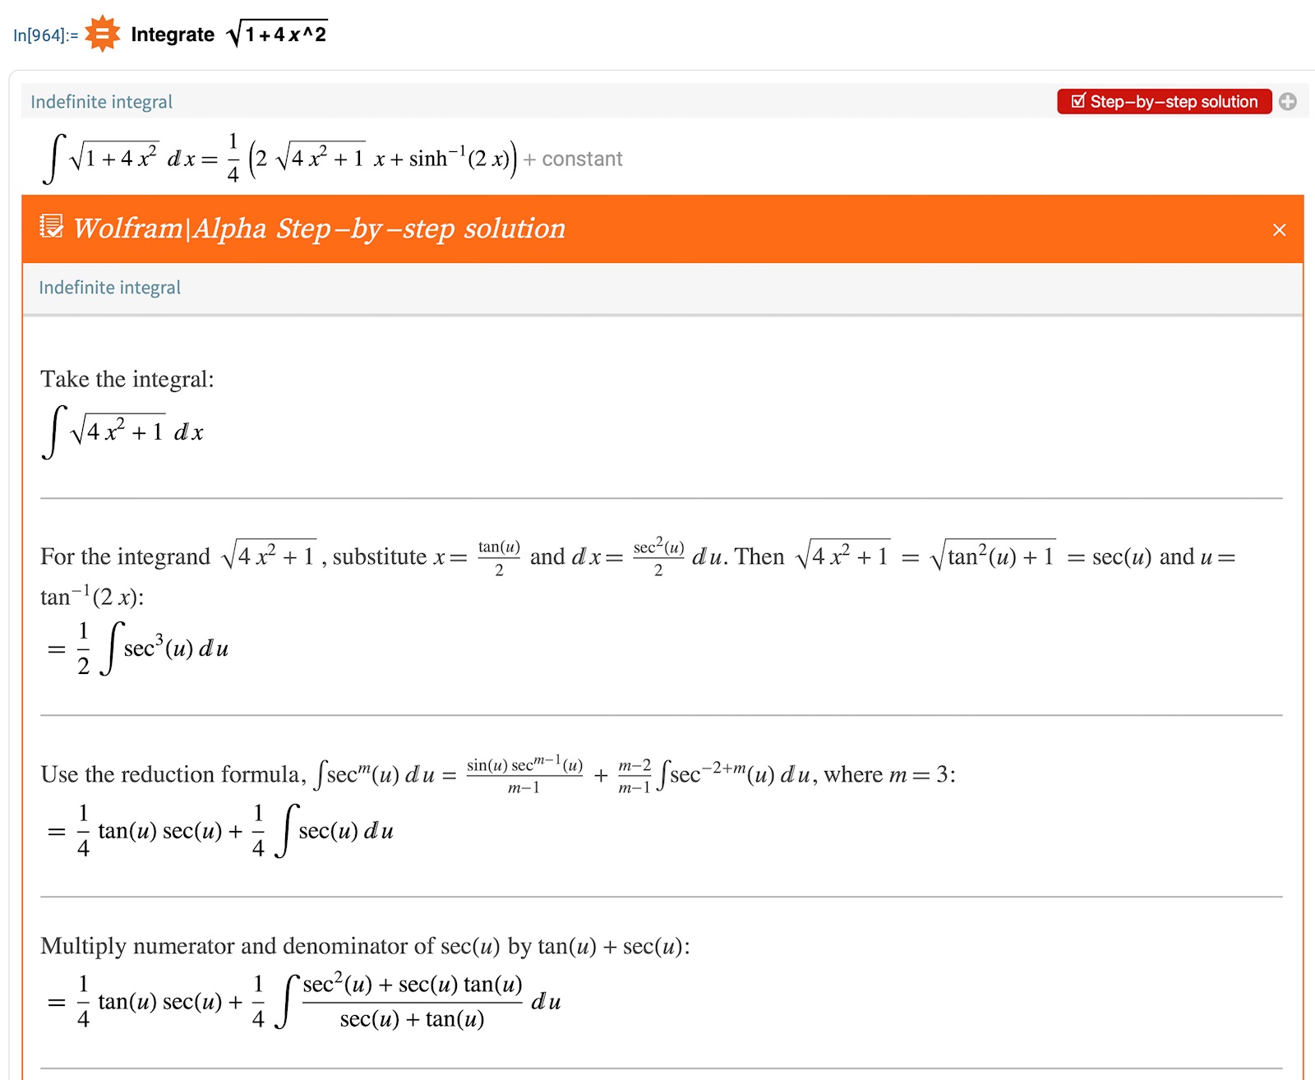Select the ∫√(4x²+1) dx expression
The width and height of the screenshot is (1315, 1080).
tap(123, 432)
